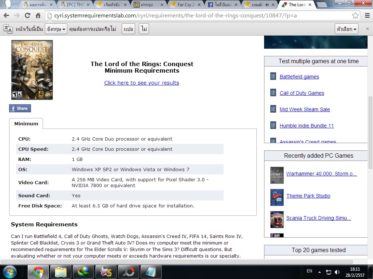Viewport: 373px width, 279px height.
Task: Open the Scania Truck Driving Simulator link
Action: point(318,218)
